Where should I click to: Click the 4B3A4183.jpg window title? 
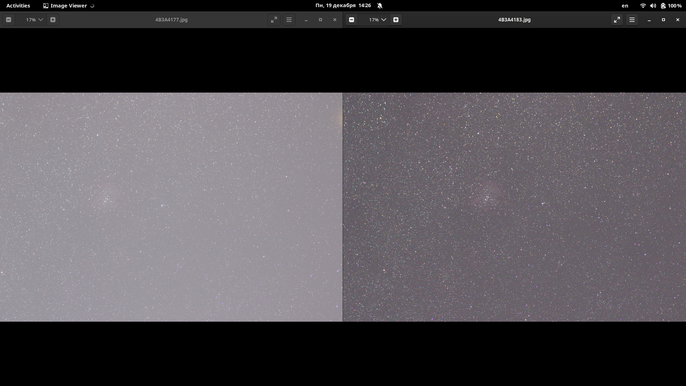click(514, 20)
